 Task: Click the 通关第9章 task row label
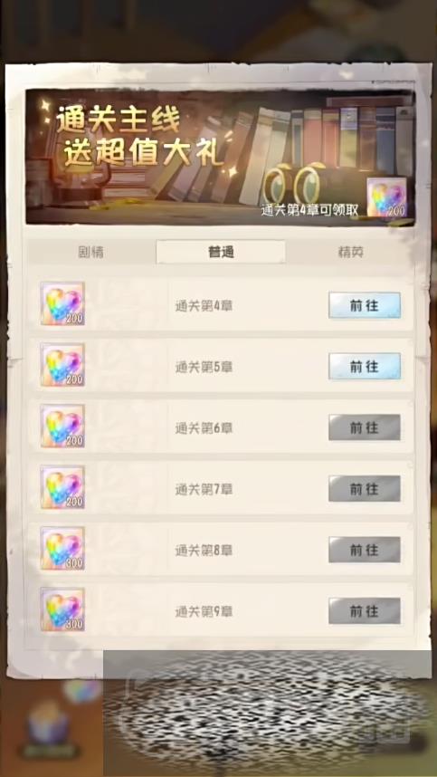pos(204,612)
